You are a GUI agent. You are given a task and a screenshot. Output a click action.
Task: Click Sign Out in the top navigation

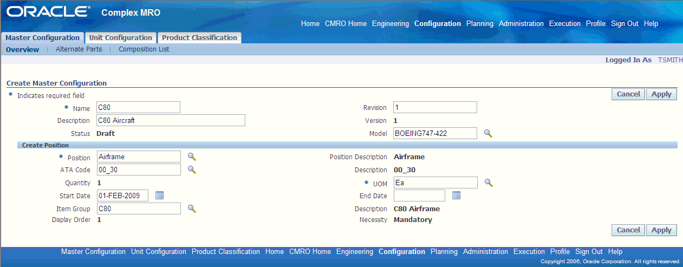tap(625, 24)
